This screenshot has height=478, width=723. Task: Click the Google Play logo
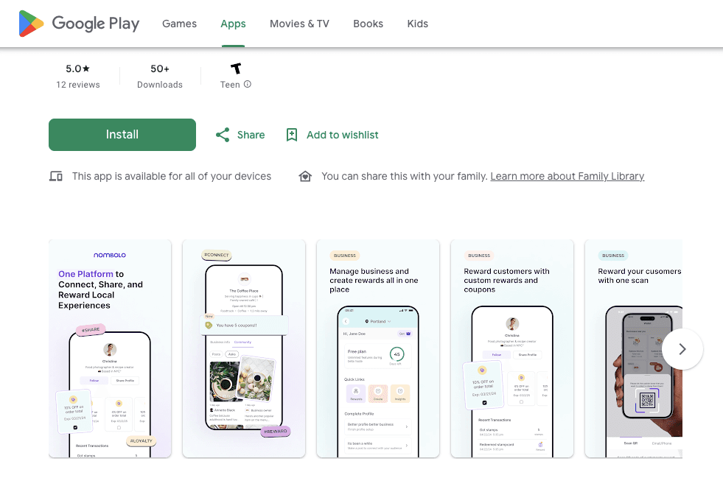pos(79,24)
